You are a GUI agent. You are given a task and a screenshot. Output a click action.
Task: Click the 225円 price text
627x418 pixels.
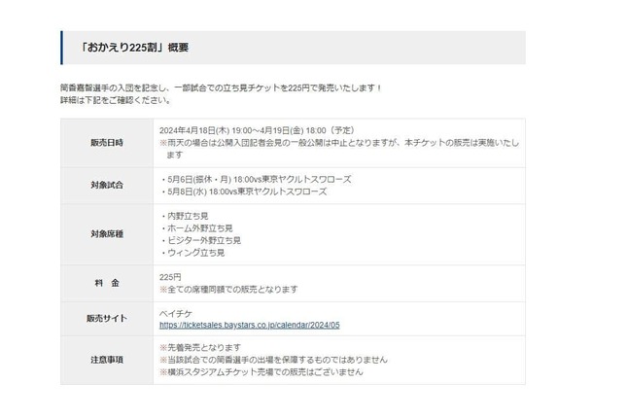(170, 277)
